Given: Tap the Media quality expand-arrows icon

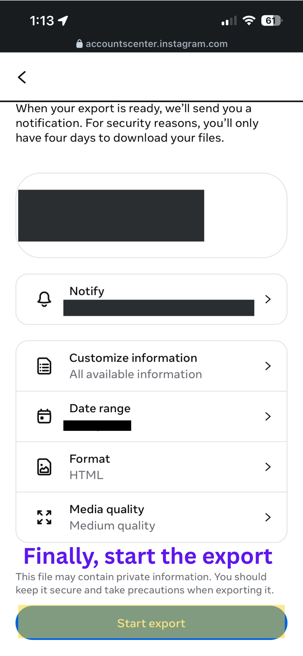Looking at the screenshot, I should point(44,517).
